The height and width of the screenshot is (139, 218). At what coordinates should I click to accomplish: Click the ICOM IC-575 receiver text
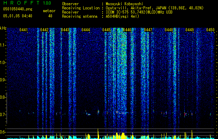pos(139,12)
